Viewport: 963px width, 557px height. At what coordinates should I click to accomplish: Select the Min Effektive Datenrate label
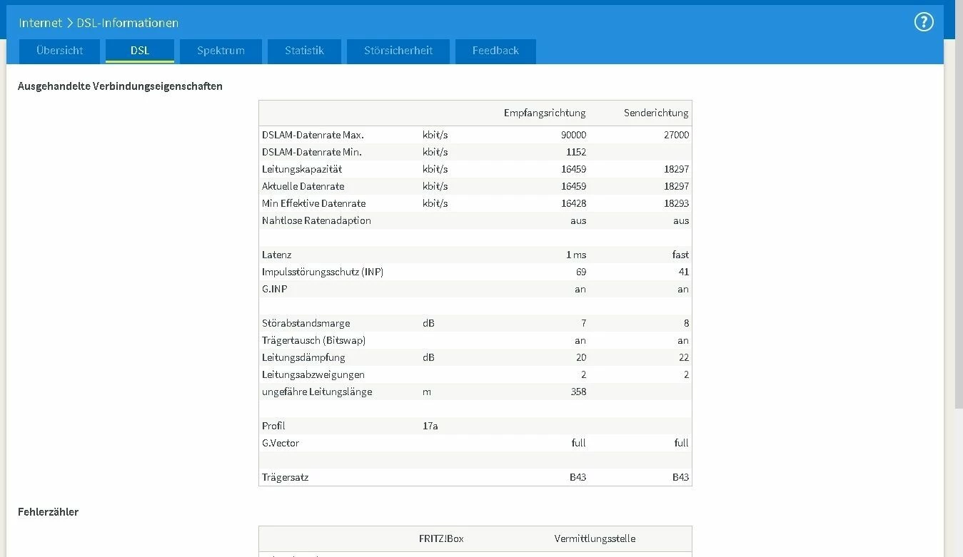313,203
